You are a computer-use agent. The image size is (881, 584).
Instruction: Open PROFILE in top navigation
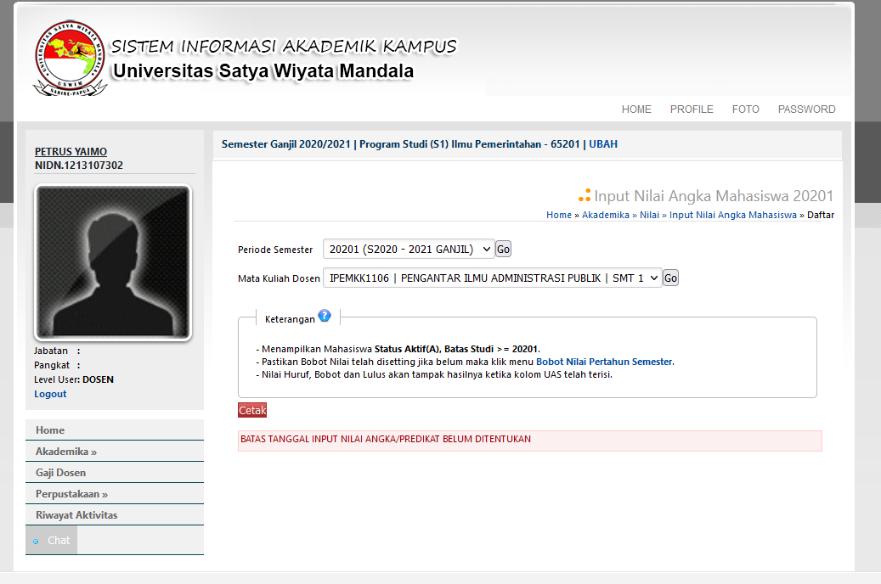pos(692,109)
